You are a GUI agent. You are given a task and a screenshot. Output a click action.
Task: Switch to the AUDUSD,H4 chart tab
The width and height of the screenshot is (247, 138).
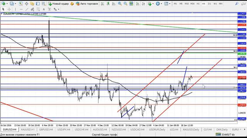tap(100, 130)
